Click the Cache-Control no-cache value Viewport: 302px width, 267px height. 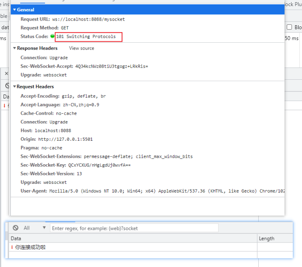pyautogui.click(x=66, y=113)
